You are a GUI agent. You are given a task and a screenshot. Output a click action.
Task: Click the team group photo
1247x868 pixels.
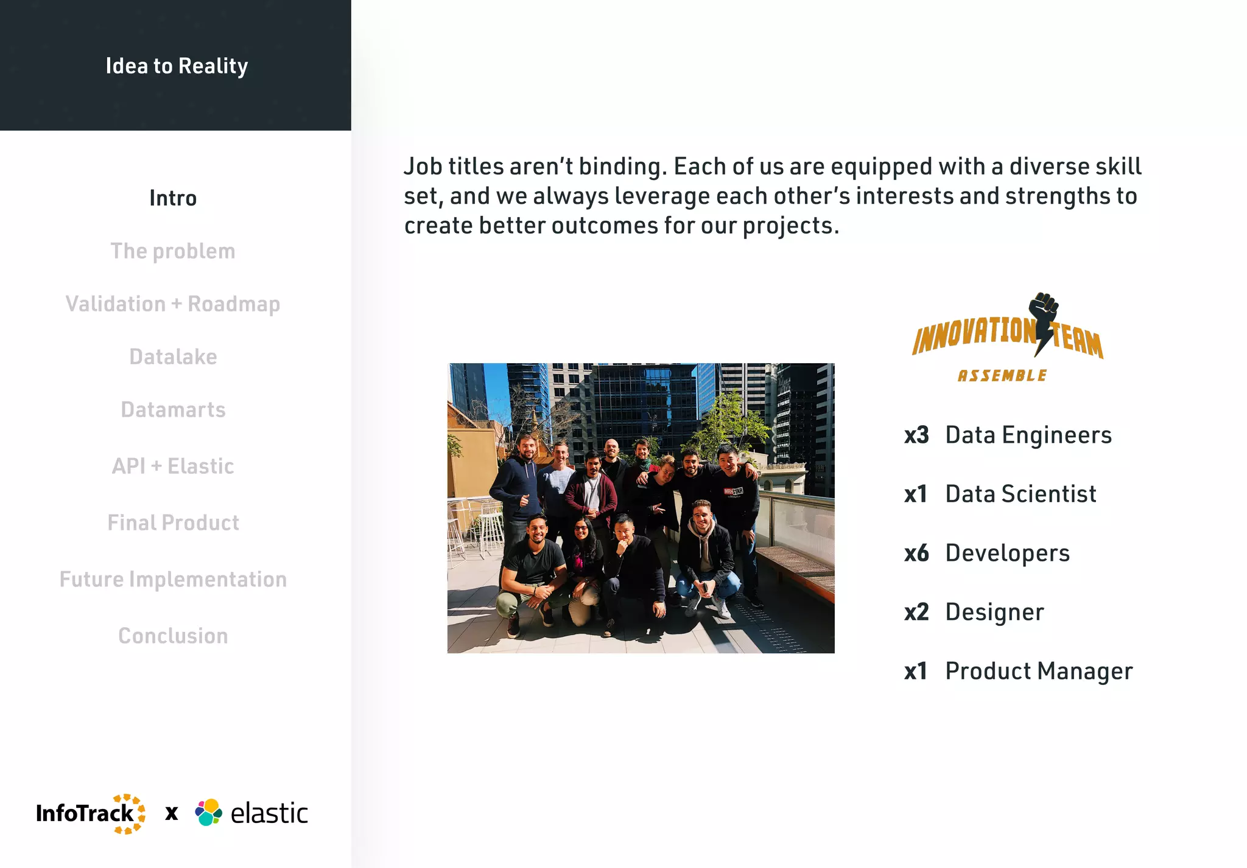click(x=641, y=508)
